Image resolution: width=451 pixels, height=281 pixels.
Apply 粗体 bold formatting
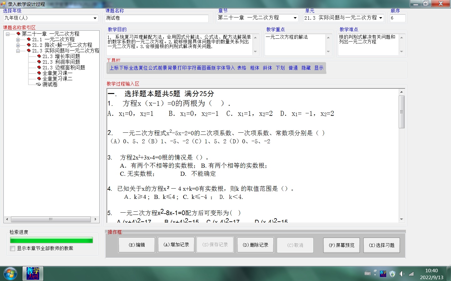[255, 68]
